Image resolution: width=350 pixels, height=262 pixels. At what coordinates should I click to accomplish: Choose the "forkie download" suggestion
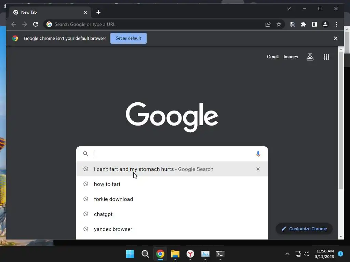click(x=172, y=199)
